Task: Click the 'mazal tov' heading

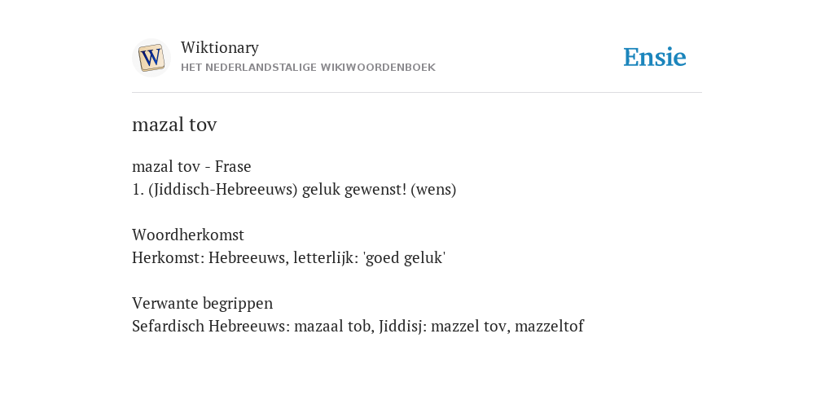Action: (x=174, y=125)
